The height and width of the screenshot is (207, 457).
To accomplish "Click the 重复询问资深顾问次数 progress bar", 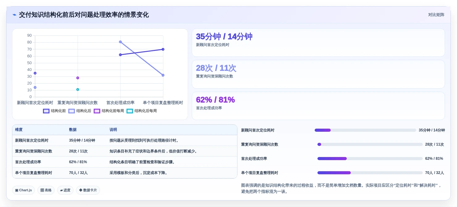I will tap(370, 144).
